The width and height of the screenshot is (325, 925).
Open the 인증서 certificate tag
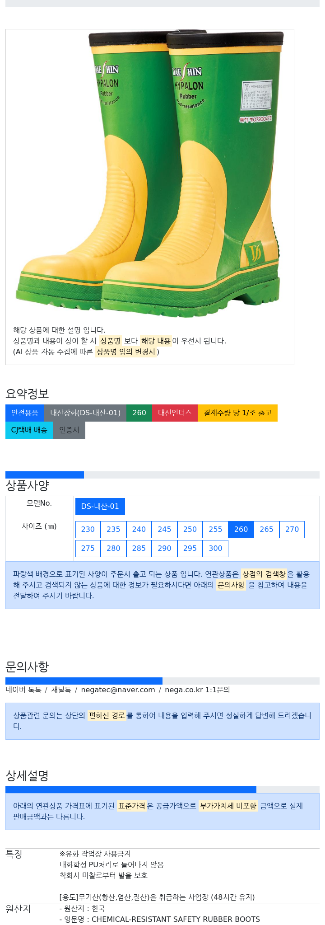coord(69,430)
